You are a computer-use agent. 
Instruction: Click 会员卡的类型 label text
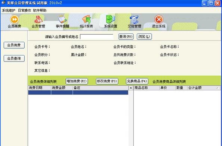tap(124, 47)
